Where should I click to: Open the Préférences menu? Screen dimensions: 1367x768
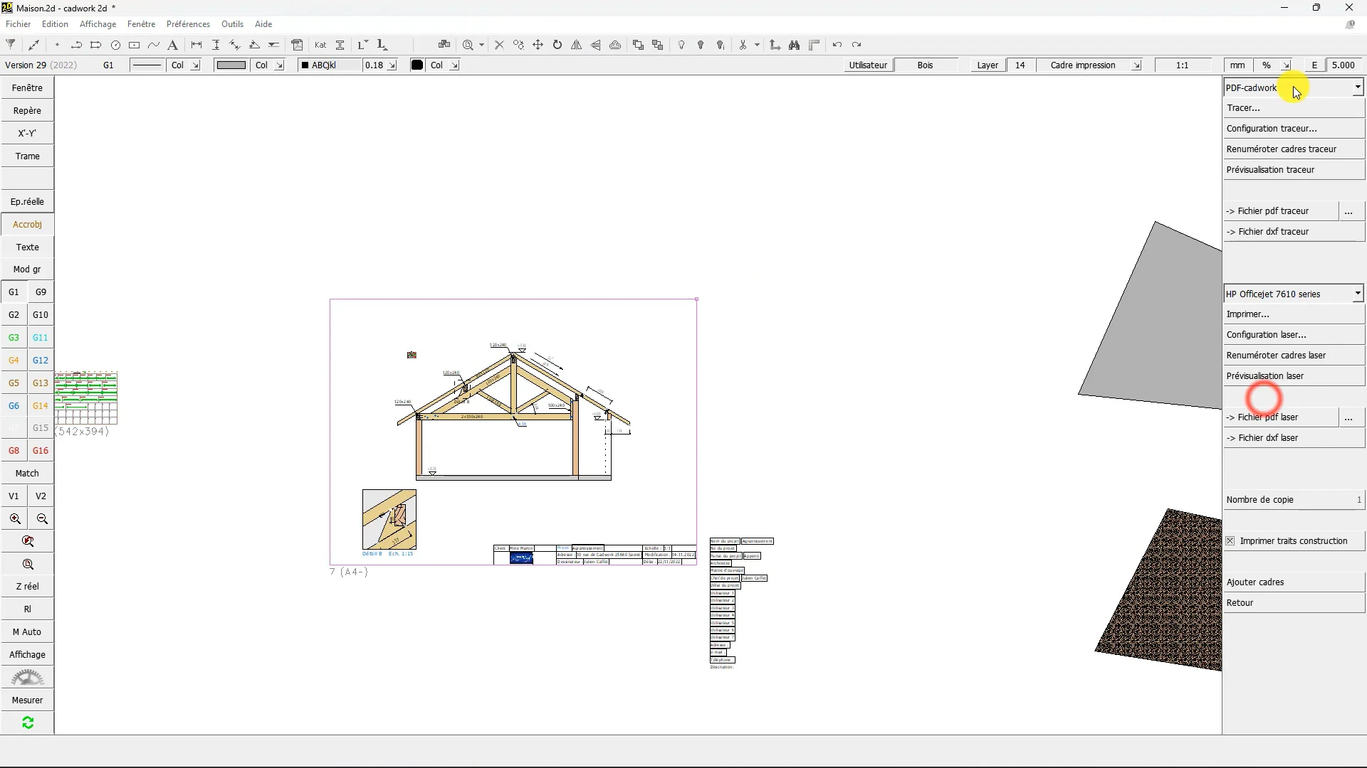187,23
